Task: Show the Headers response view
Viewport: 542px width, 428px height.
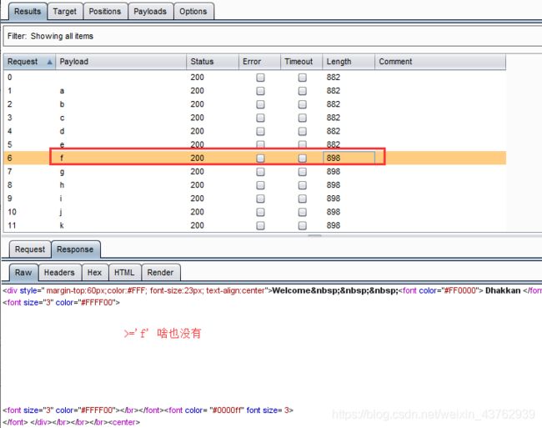Action: coord(59,273)
